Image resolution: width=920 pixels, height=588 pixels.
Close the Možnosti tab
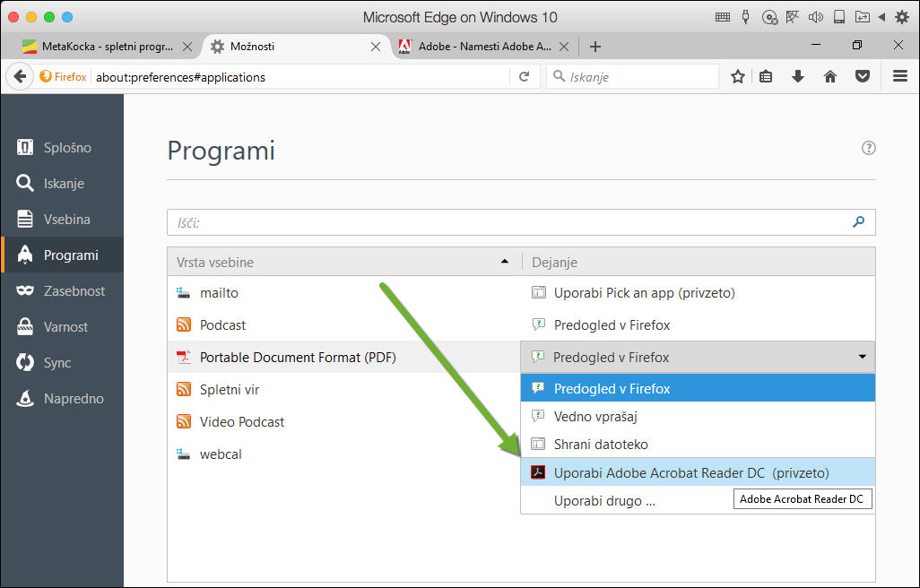click(376, 47)
